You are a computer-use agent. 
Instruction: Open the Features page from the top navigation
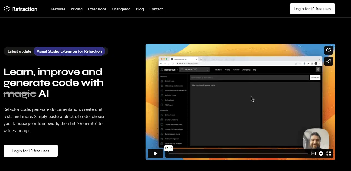(58, 9)
